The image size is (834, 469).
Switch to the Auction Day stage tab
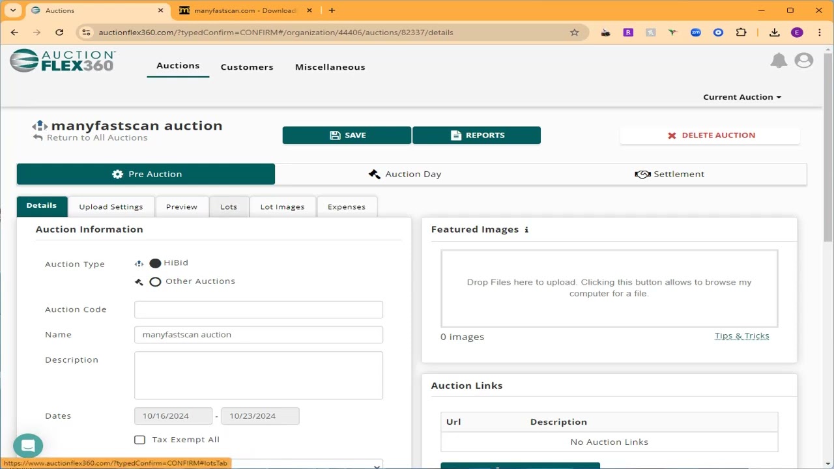[x=405, y=174]
